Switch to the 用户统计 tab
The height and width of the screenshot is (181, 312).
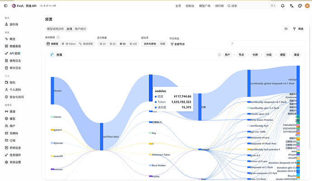click(80, 29)
